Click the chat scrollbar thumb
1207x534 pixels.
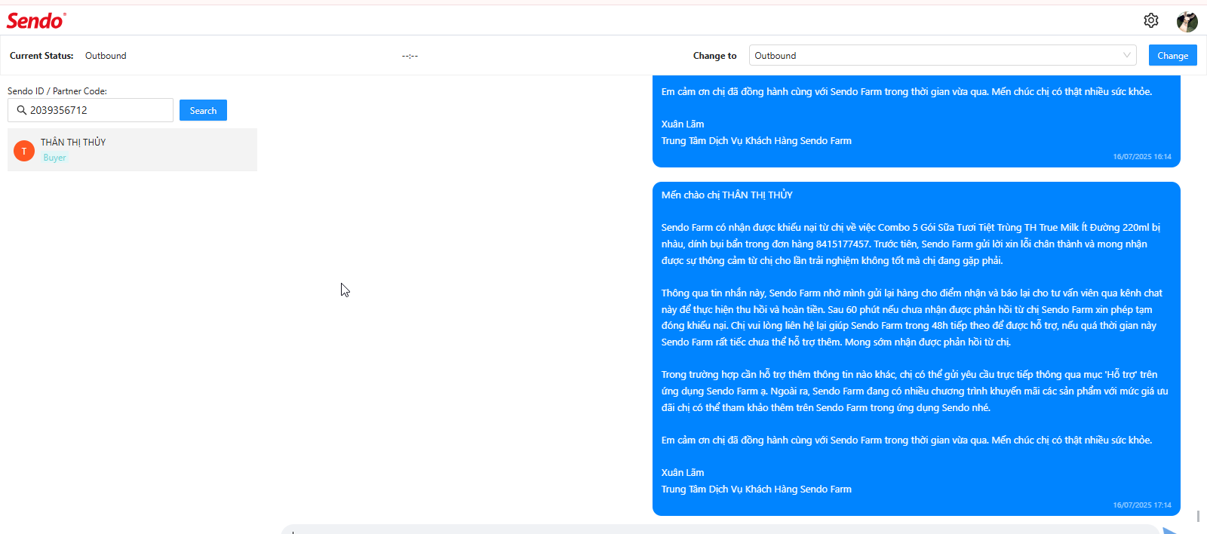pyautogui.click(x=1198, y=516)
